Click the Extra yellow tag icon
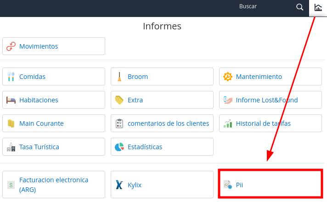Screen dimensions: 327x202 tap(119, 100)
